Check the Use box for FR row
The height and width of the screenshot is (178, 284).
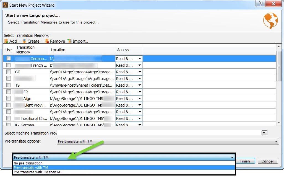click(x=9, y=92)
